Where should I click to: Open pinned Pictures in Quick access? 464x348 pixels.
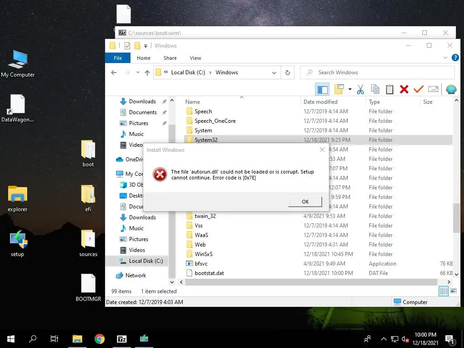tap(138, 123)
